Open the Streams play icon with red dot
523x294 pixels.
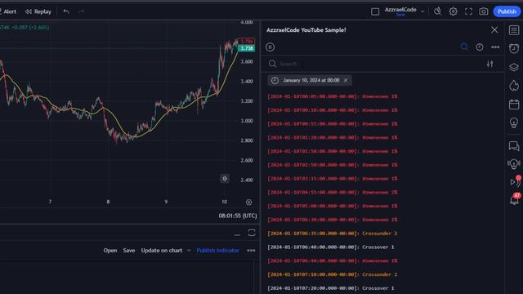tap(515, 181)
